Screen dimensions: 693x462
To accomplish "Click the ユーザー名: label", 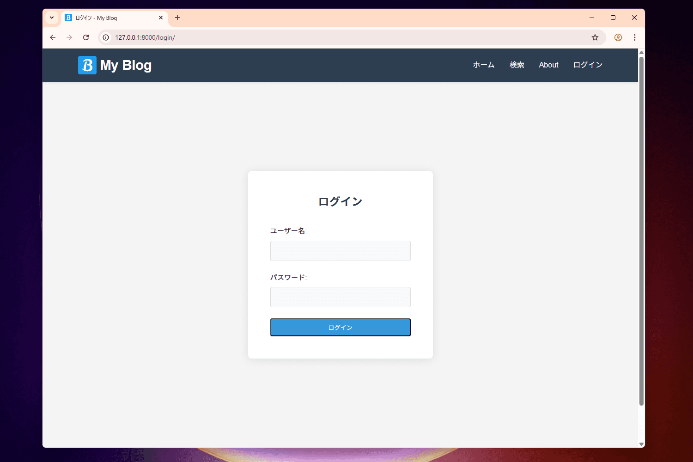I will coord(289,231).
